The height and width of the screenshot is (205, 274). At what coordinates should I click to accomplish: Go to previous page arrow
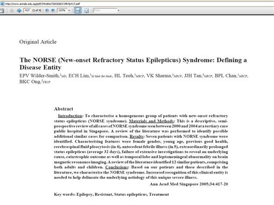(x=12, y=11)
